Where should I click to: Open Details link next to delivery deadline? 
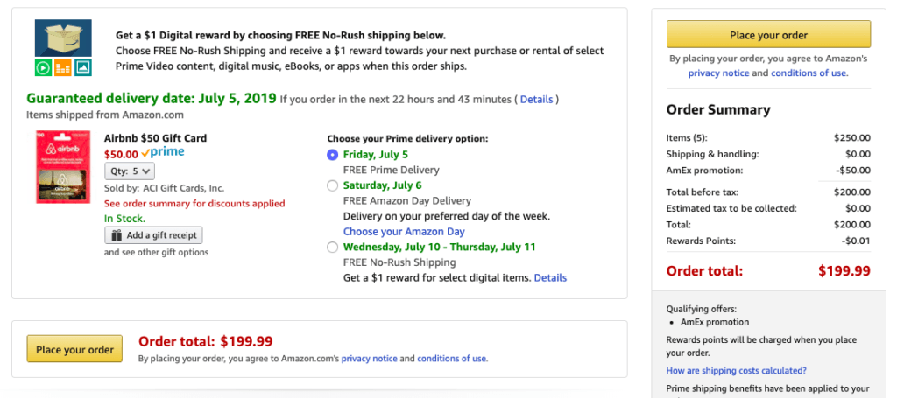[x=537, y=100]
